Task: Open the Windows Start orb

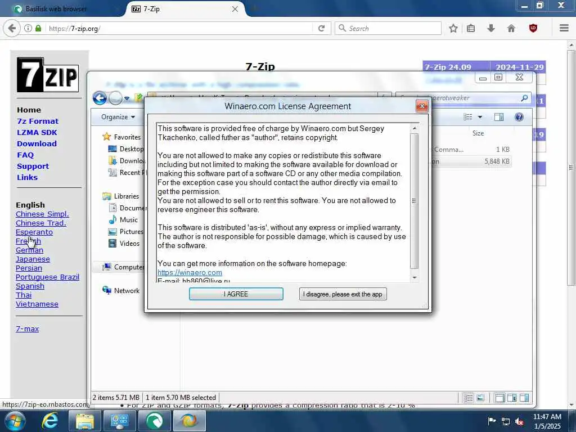Action: coord(15,421)
